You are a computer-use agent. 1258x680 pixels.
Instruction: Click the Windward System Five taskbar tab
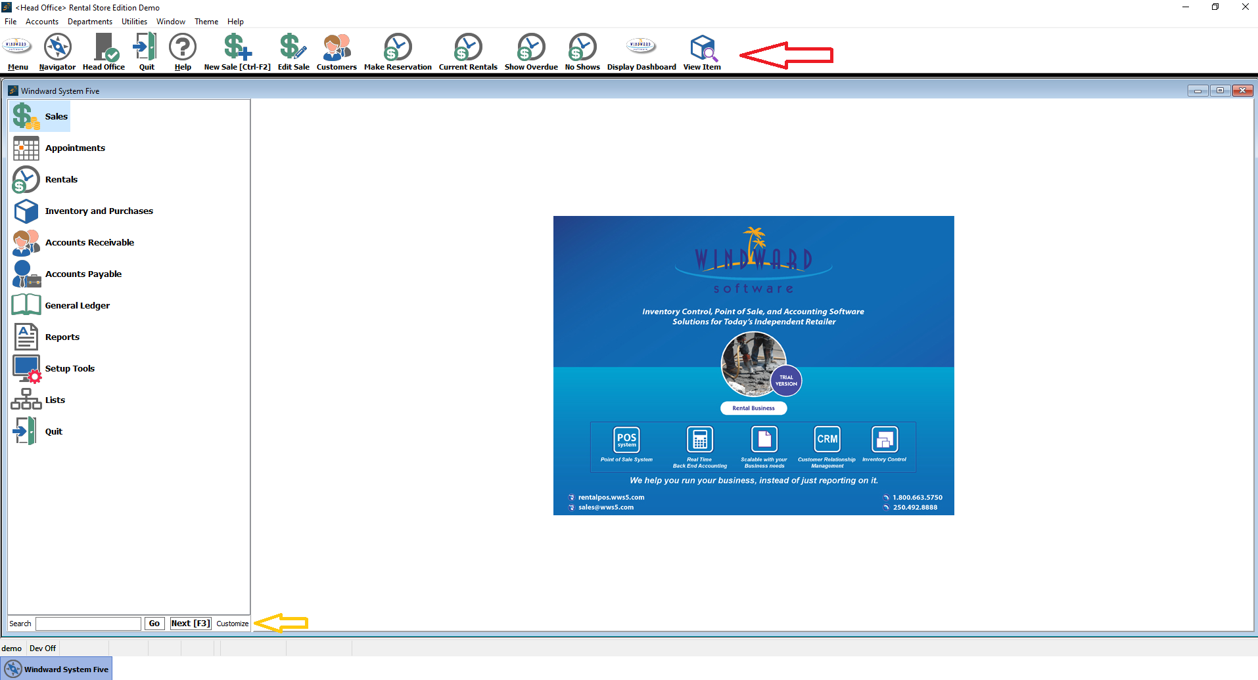tap(57, 669)
